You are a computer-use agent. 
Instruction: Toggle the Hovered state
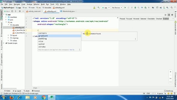tap(136, 19)
